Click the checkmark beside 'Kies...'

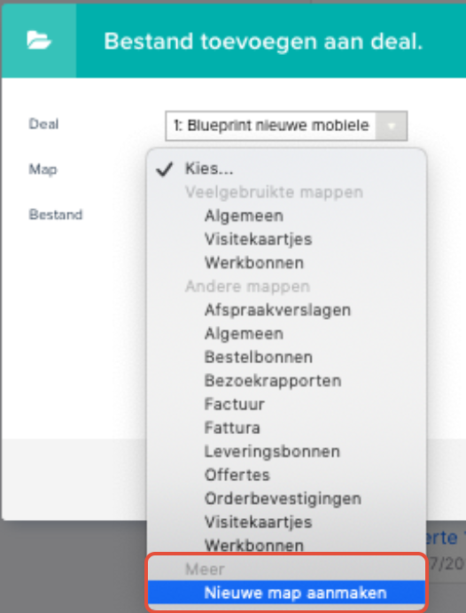164,169
